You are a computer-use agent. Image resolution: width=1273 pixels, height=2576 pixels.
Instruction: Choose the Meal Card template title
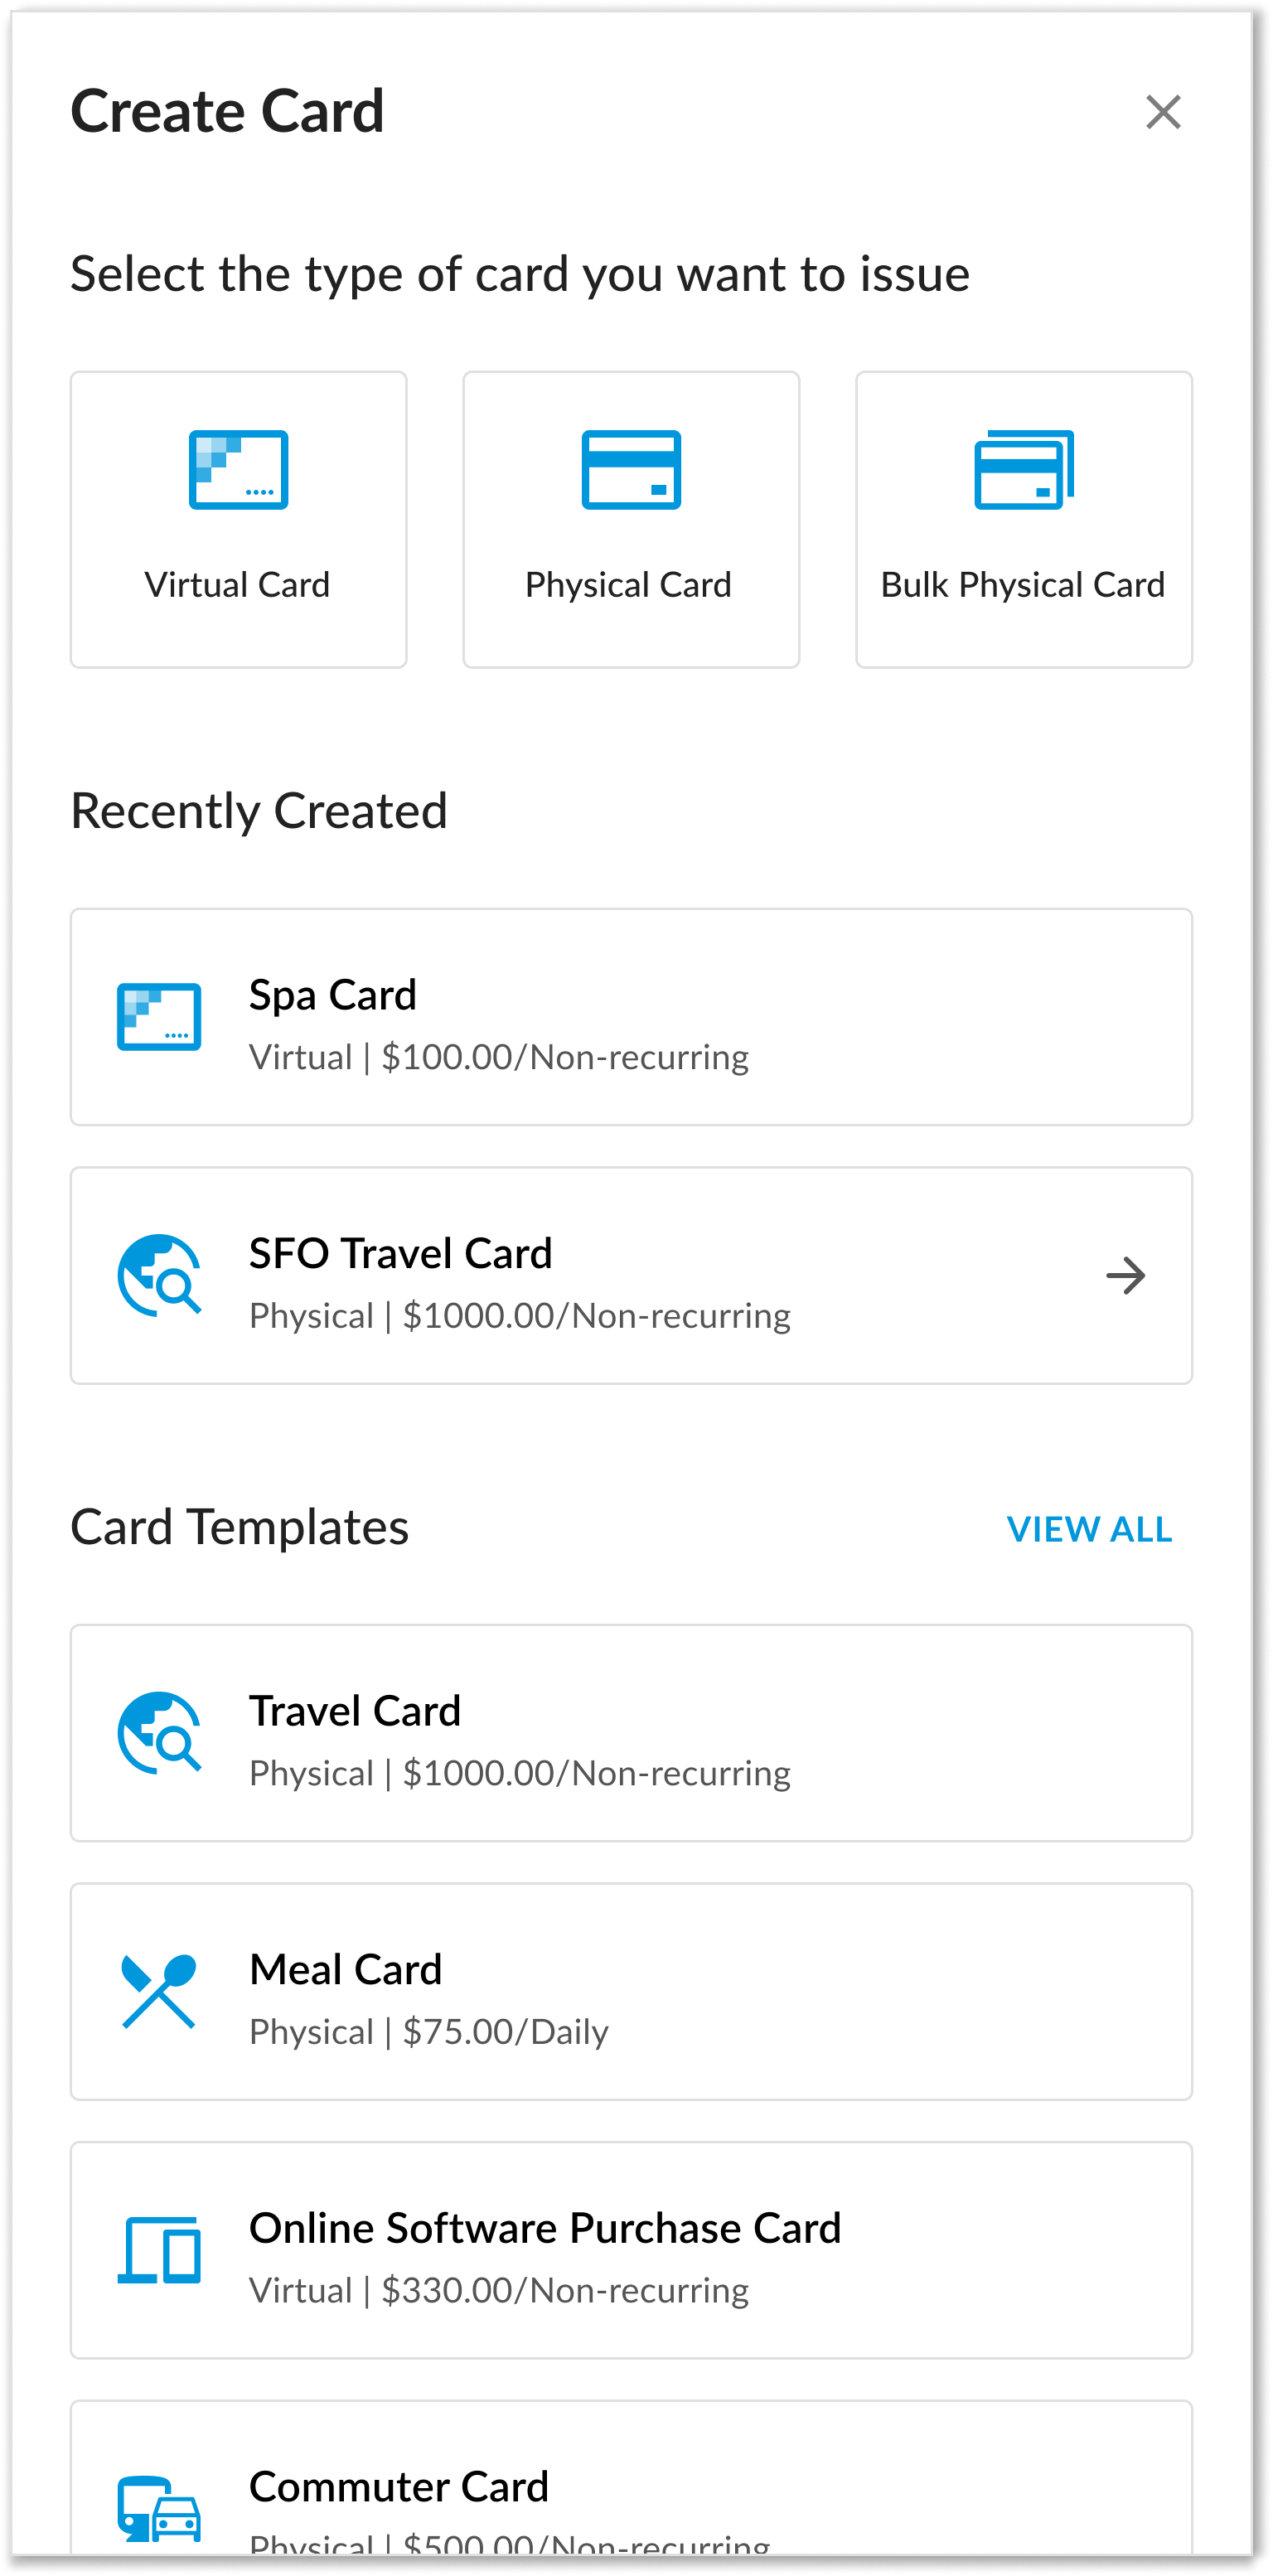coord(345,1969)
